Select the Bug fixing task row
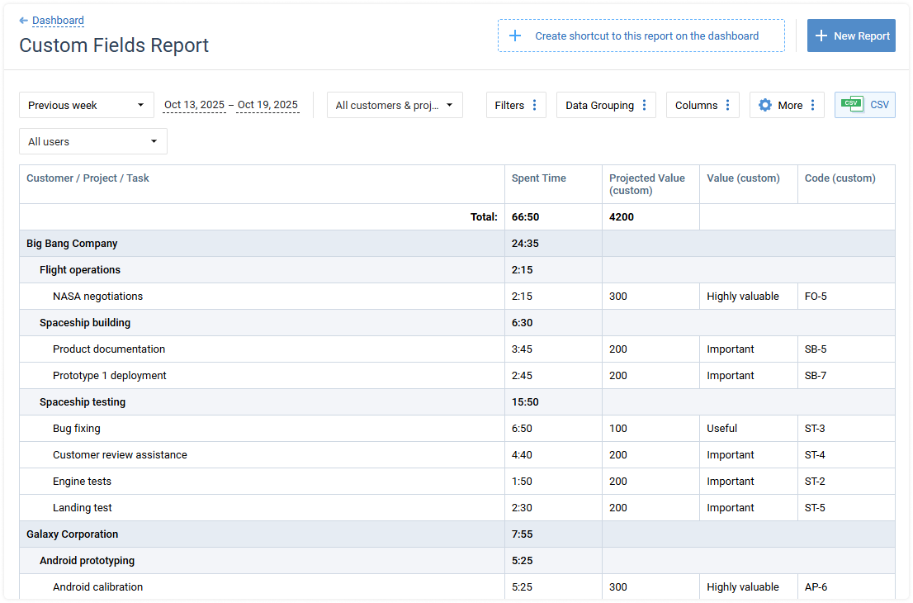This screenshot has width=913, height=603. [76, 428]
